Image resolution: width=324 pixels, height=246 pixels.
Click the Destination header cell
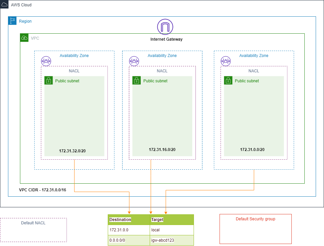(x=129, y=220)
